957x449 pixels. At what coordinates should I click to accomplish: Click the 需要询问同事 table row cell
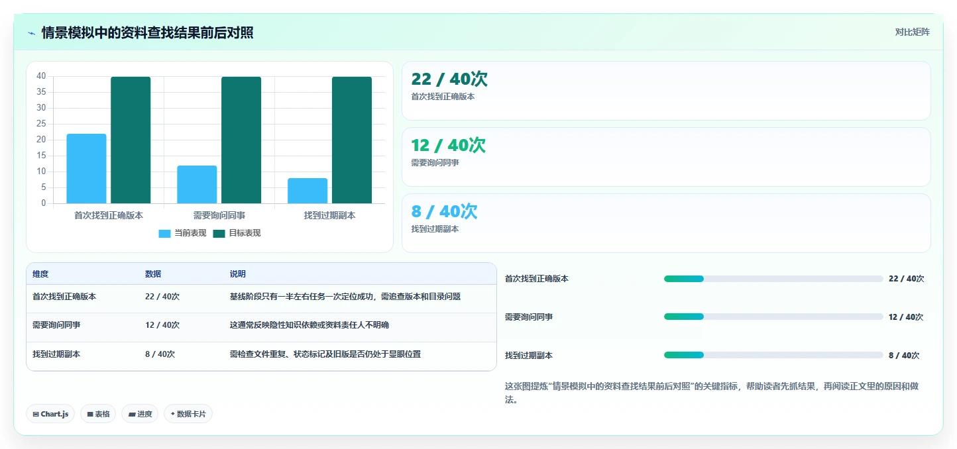56,325
